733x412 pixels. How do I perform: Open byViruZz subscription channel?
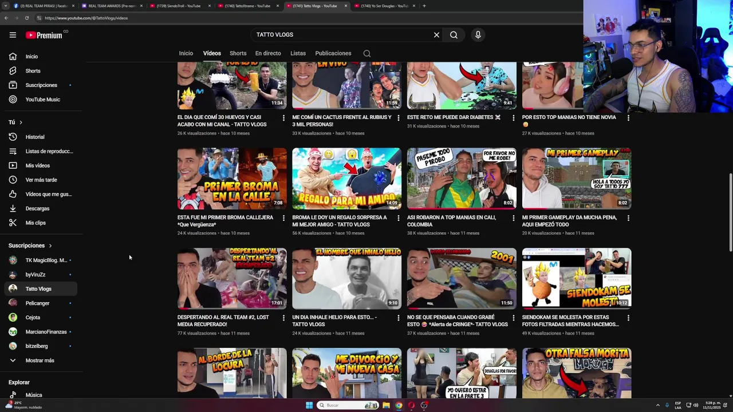click(x=40, y=275)
